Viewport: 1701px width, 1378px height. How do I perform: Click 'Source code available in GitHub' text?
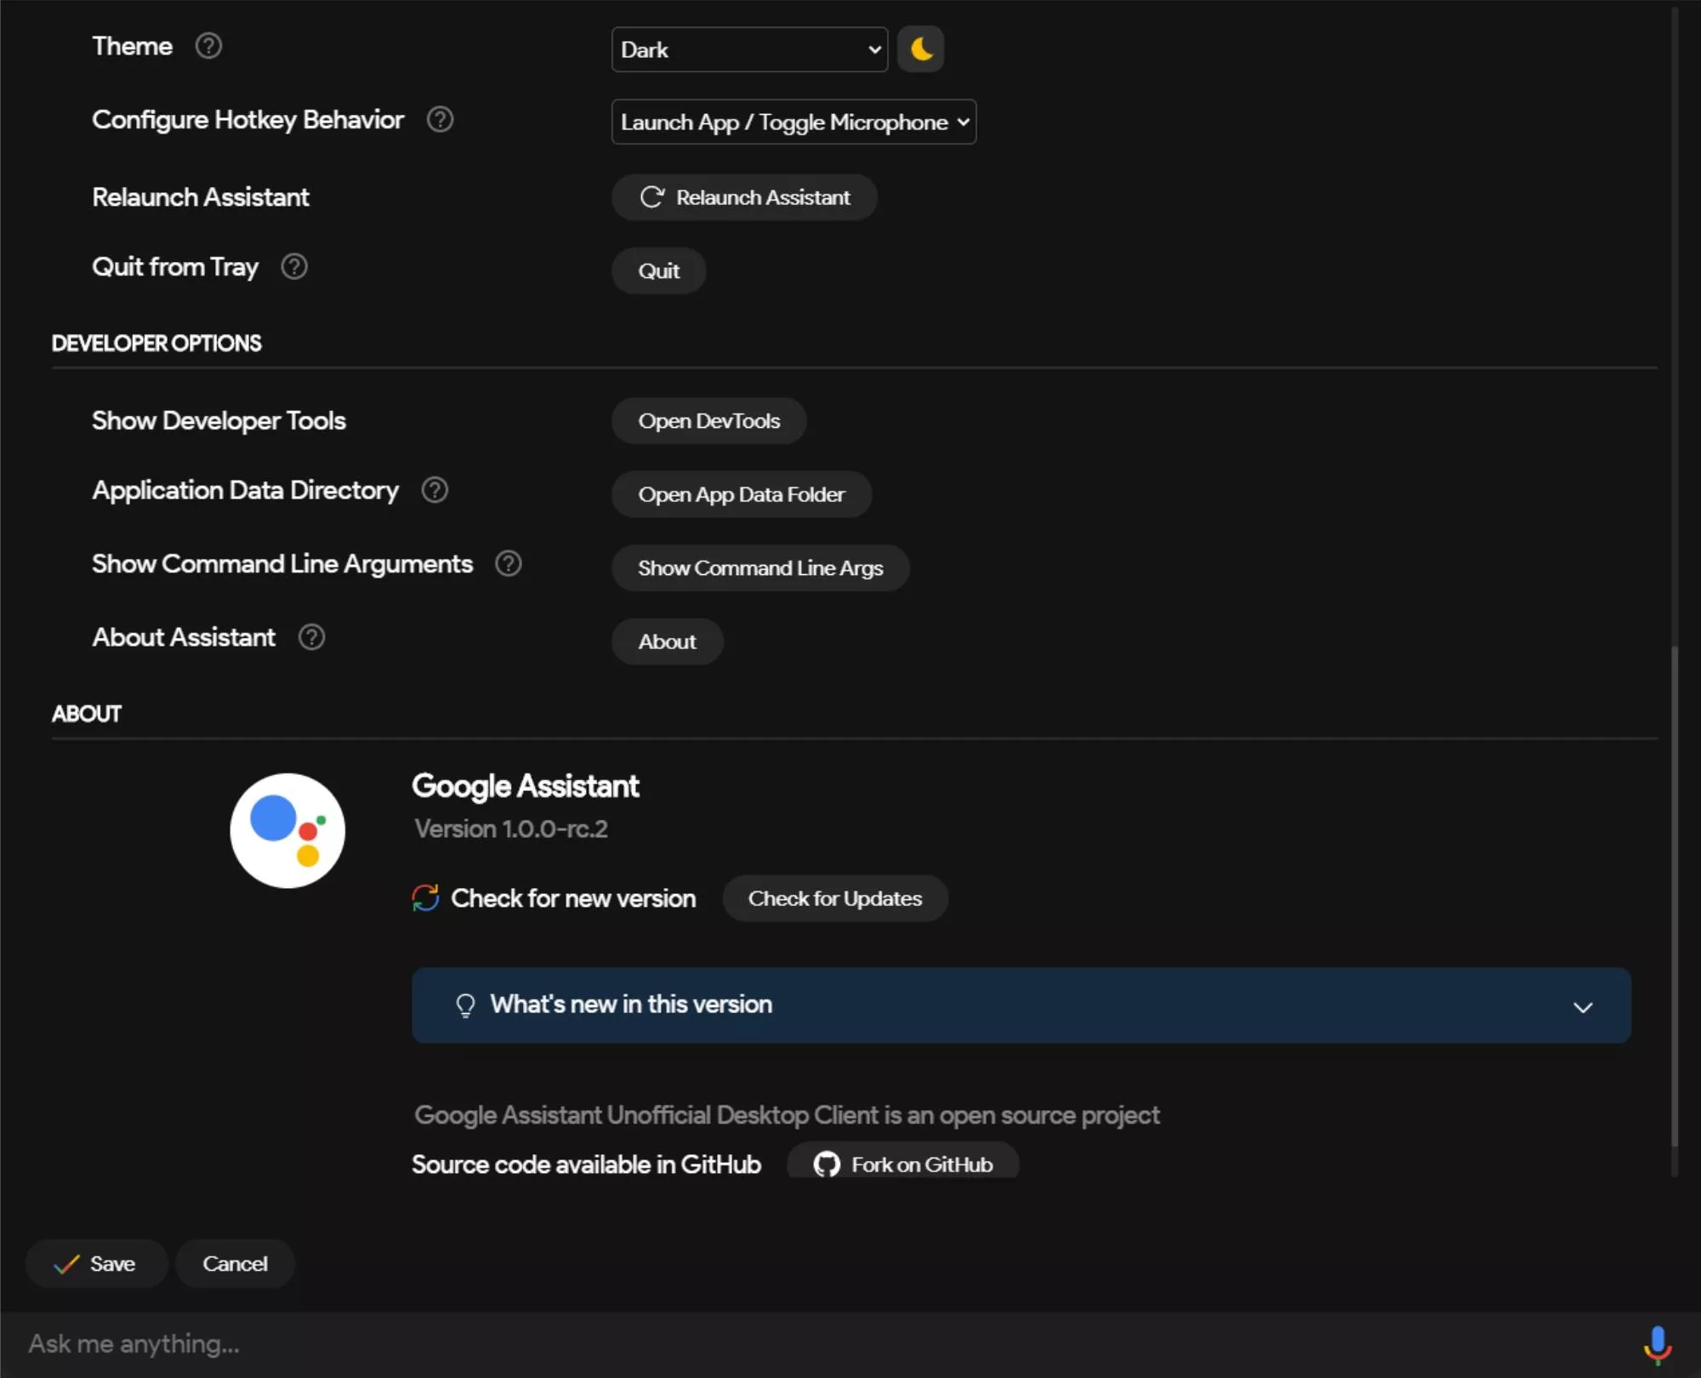[x=587, y=1164]
